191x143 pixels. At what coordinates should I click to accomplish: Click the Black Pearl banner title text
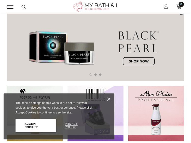pyautogui.click(x=139, y=42)
